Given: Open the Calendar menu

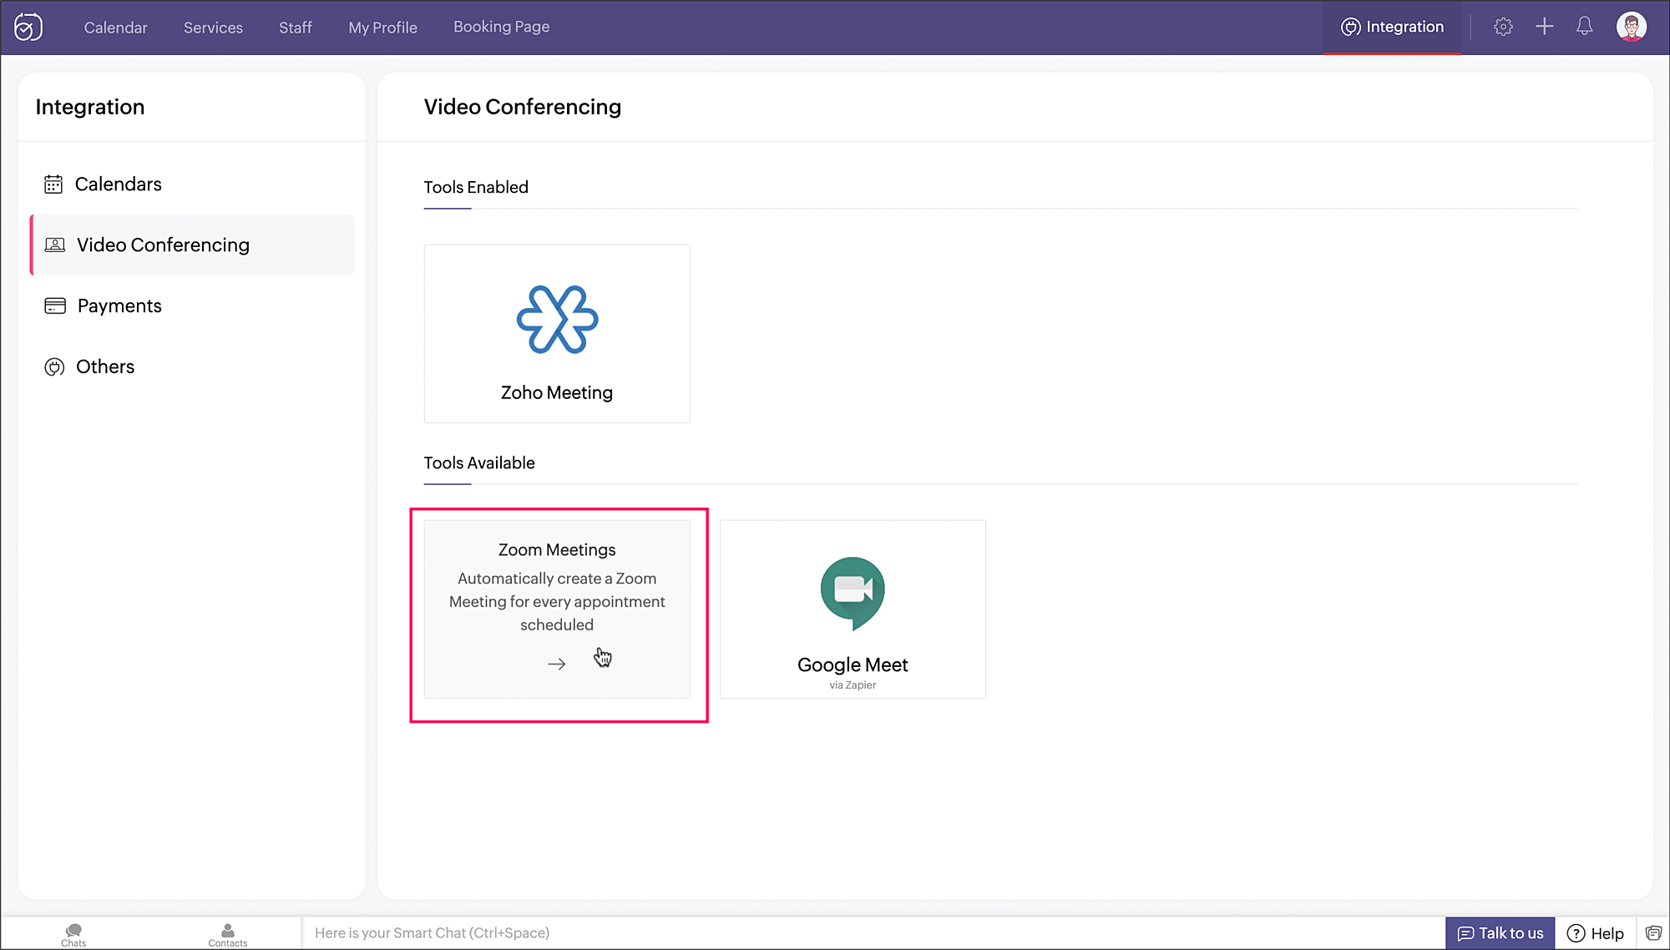Looking at the screenshot, I should [115, 28].
